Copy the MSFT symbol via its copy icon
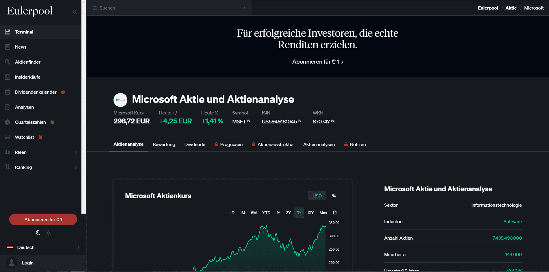 249,122
